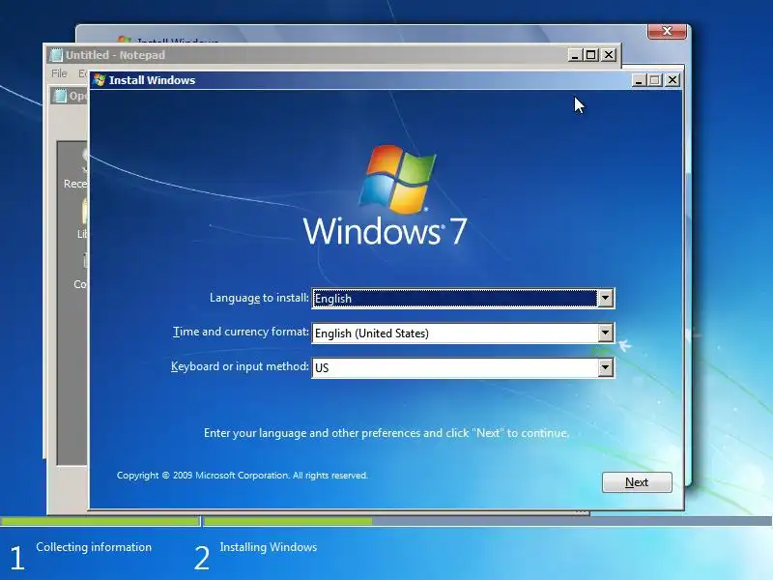The image size is (773, 580).
Task: Click the Time and currency format label
Action: point(241,332)
